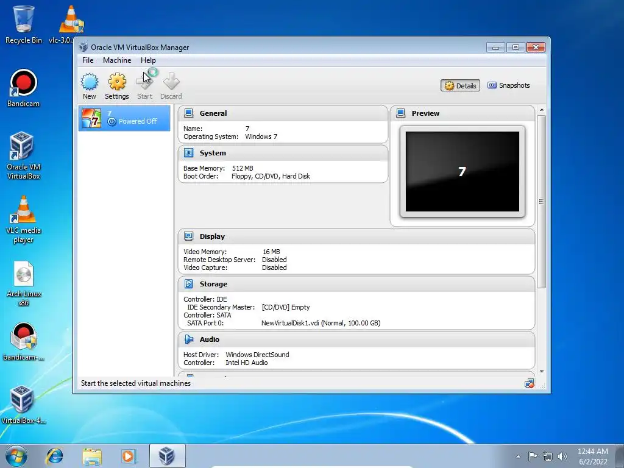The image size is (624, 468).
Task: Select the Powered Off status text
Action: (x=138, y=121)
